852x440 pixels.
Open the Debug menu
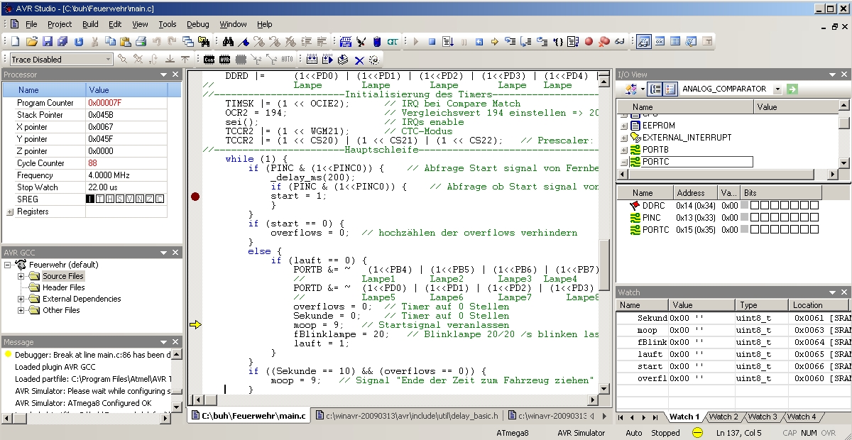tap(198, 24)
